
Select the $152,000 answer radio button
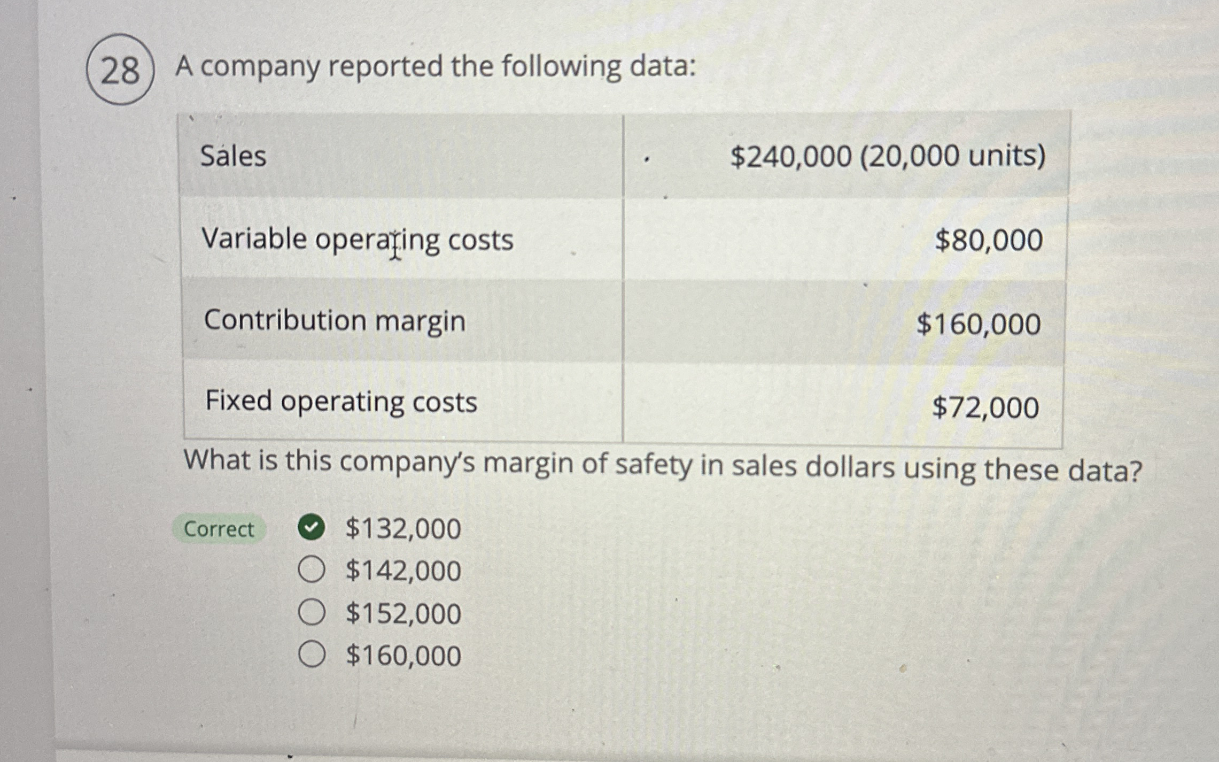311,612
